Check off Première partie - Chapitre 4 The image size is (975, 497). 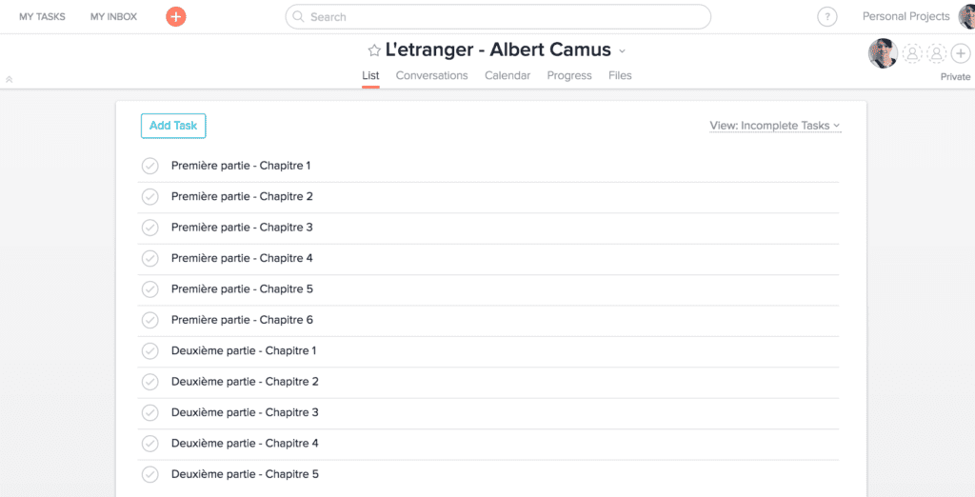pyautogui.click(x=150, y=258)
